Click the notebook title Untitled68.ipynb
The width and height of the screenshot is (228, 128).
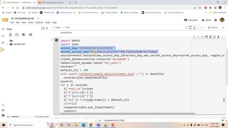tap(24, 18)
